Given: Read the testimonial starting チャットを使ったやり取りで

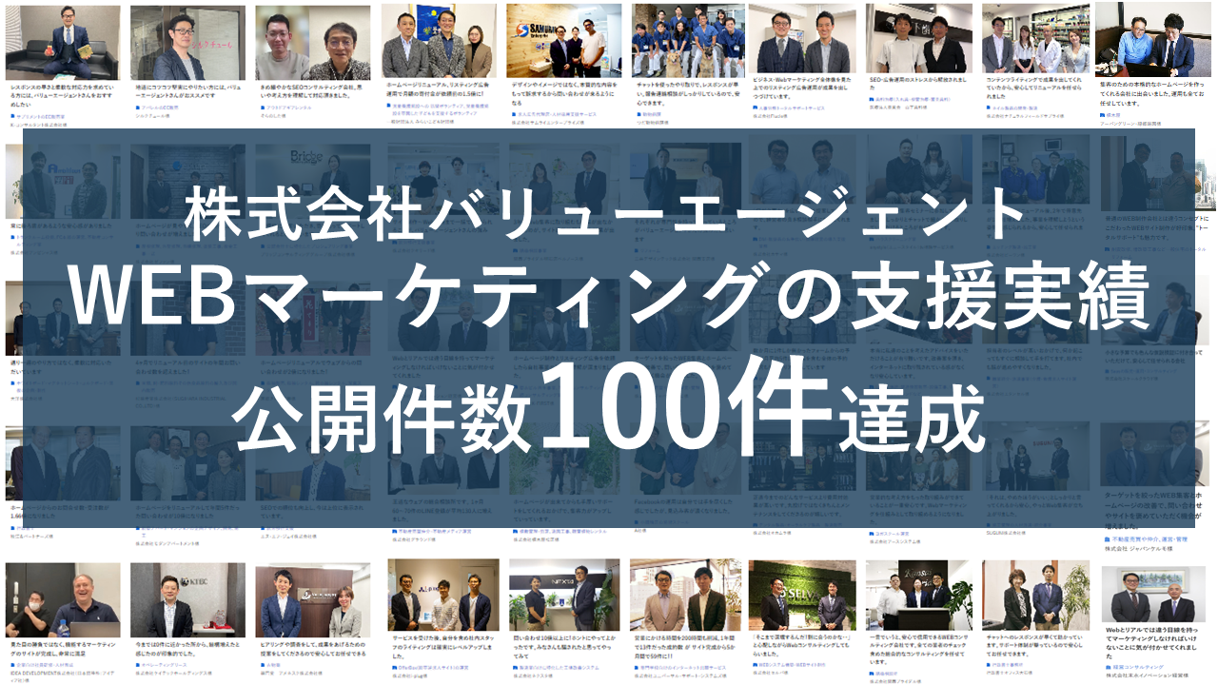Looking at the screenshot, I should (x=687, y=93).
